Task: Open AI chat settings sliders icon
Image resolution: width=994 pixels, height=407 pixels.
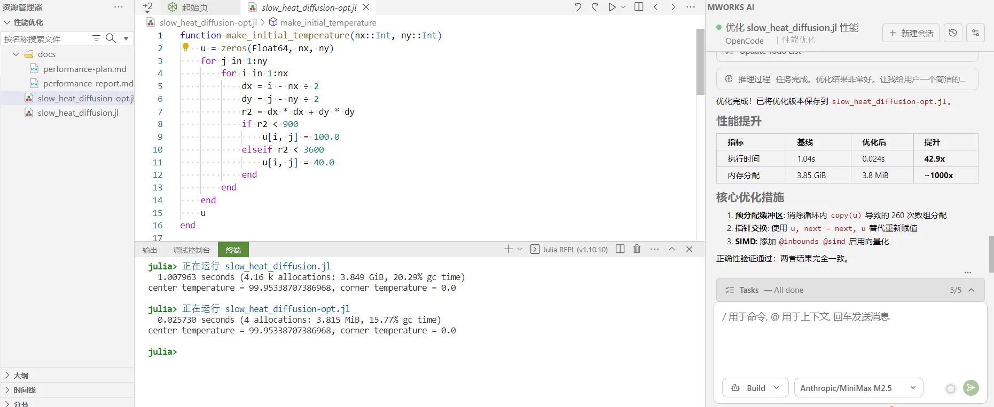Action: [x=975, y=33]
